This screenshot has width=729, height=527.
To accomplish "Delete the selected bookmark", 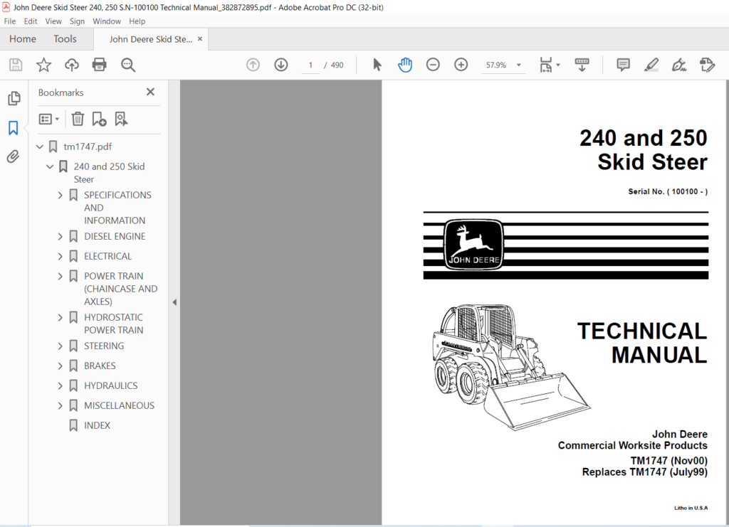I will coord(78,119).
